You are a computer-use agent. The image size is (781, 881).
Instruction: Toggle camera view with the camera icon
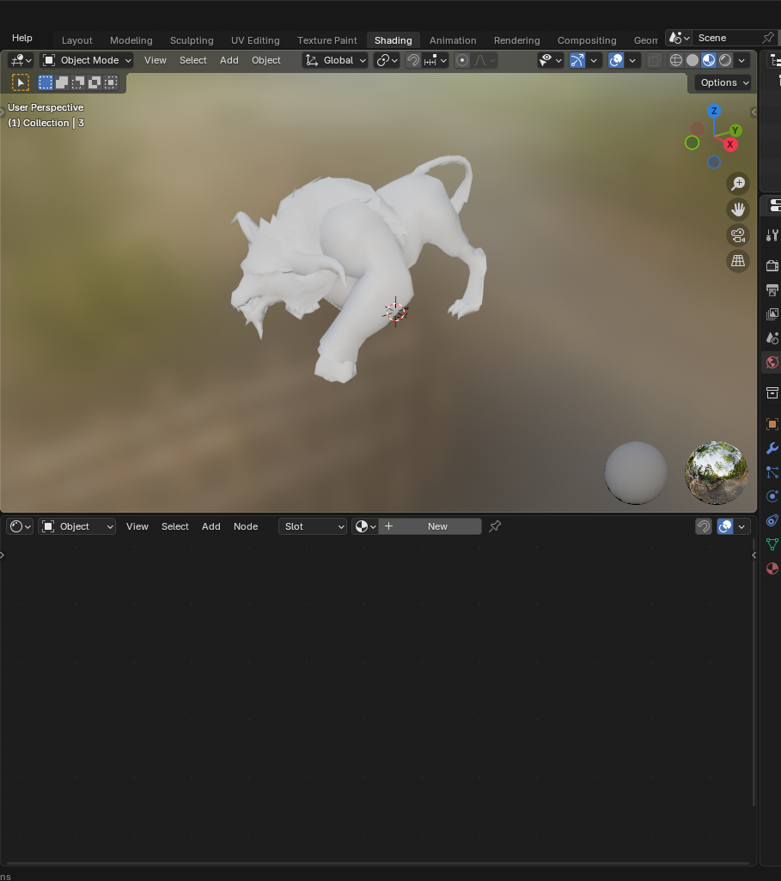(x=737, y=235)
